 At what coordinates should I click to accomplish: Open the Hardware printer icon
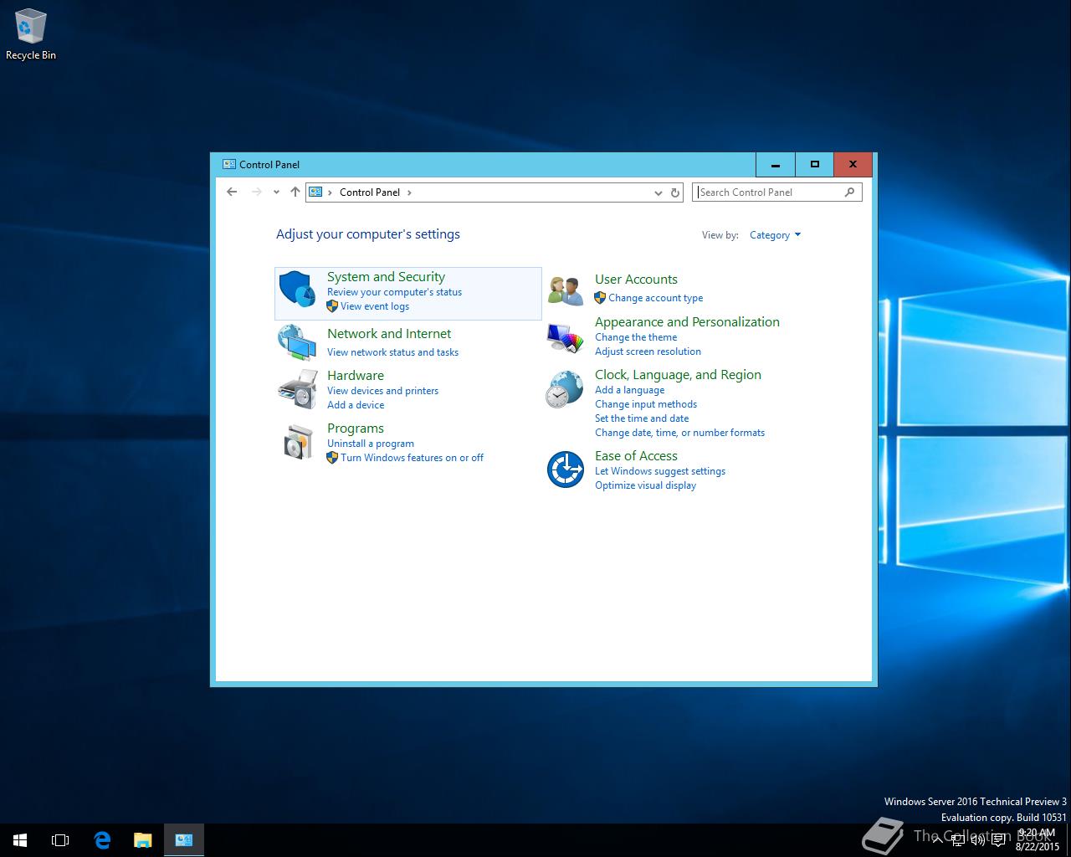[x=297, y=388]
